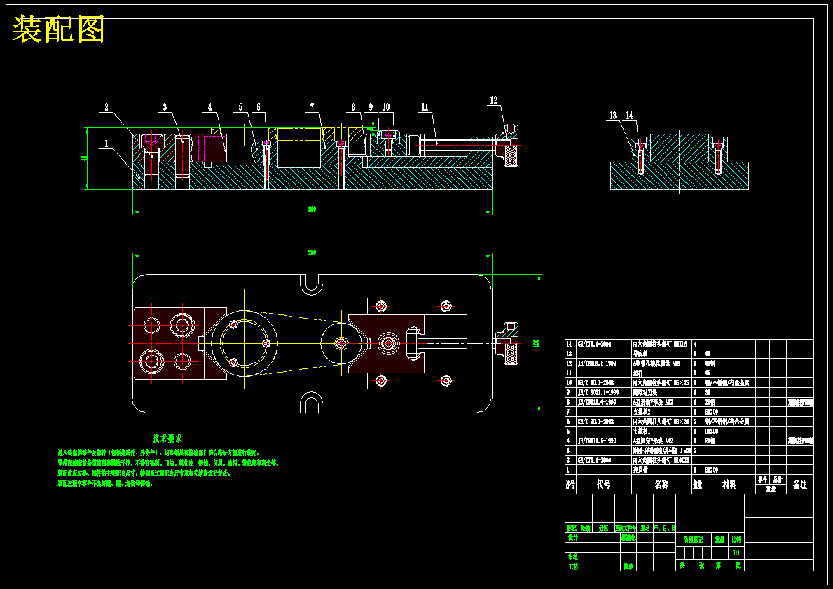The height and width of the screenshot is (589, 833).
Task: Click the yellow 装配图 drawing title
Action: pos(59,29)
